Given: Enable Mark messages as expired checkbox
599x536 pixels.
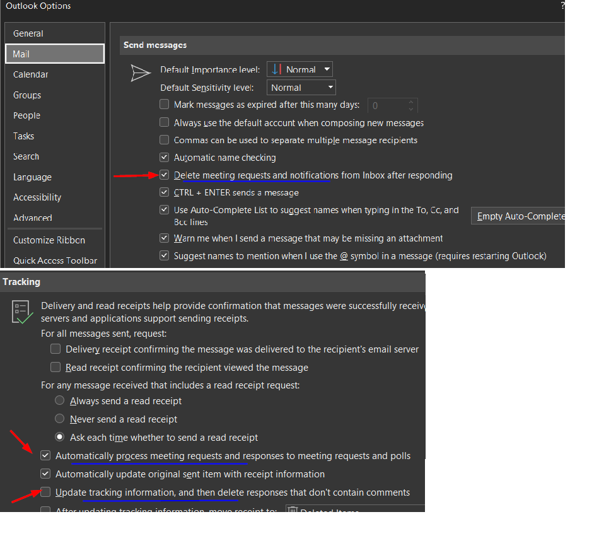Looking at the screenshot, I should (x=165, y=104).
